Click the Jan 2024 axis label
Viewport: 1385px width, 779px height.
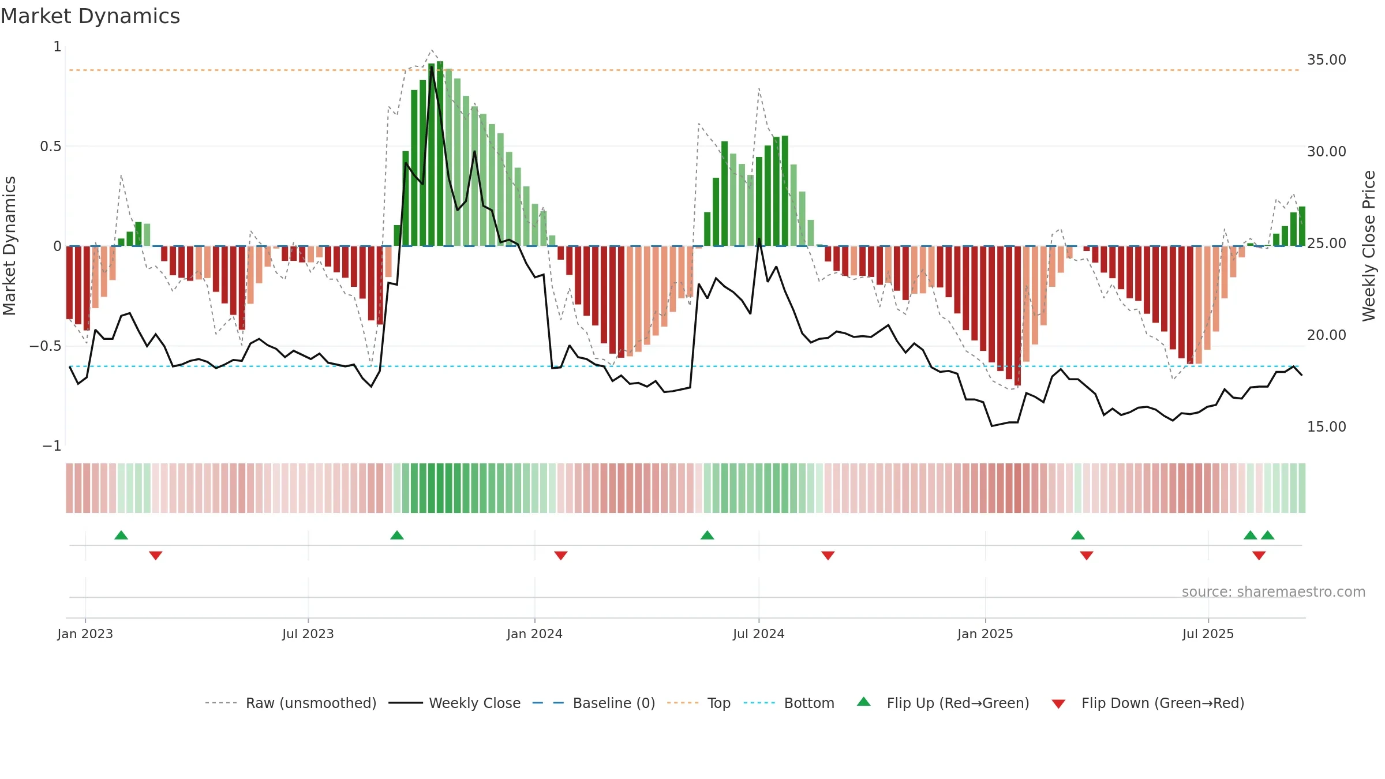click(535, 634)
